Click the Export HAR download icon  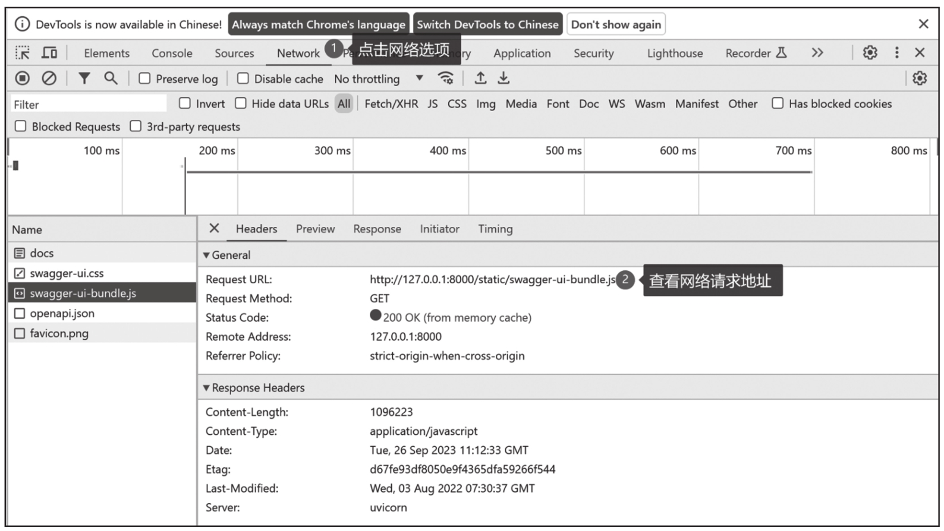[504, 78]
